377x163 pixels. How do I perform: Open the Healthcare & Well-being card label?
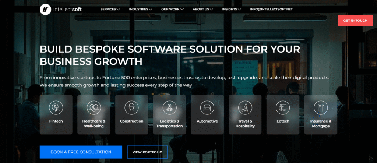(94, 124)
